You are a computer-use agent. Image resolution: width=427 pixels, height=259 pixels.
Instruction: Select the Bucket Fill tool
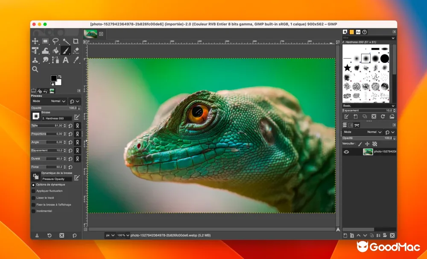point(56,50)
